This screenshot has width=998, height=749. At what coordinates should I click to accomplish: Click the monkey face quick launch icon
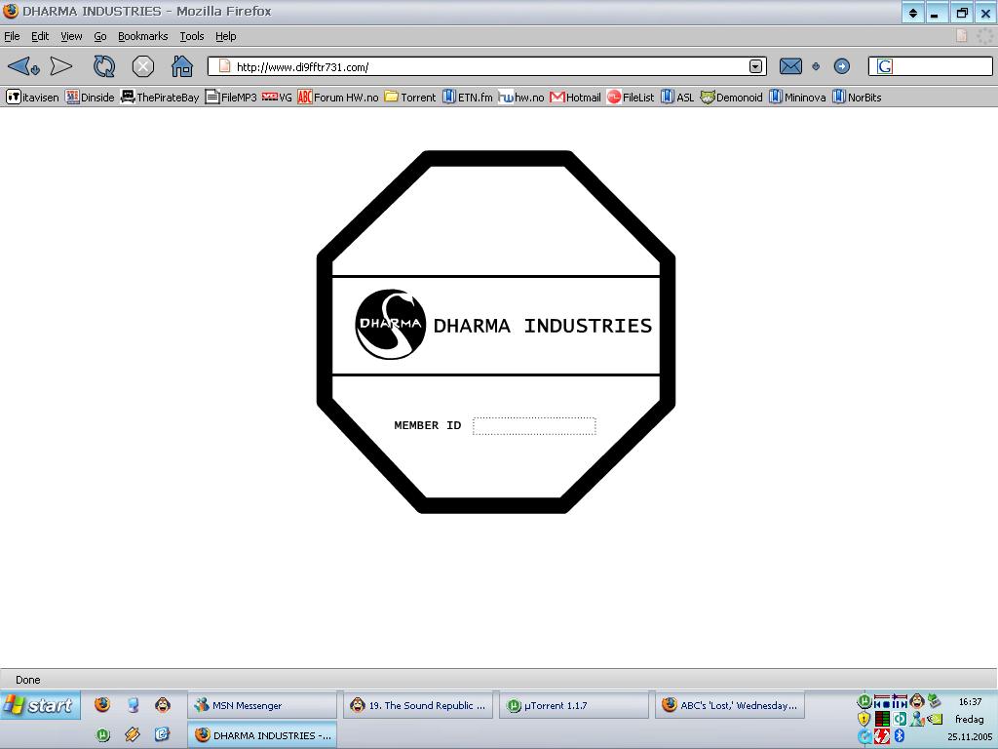163,704
